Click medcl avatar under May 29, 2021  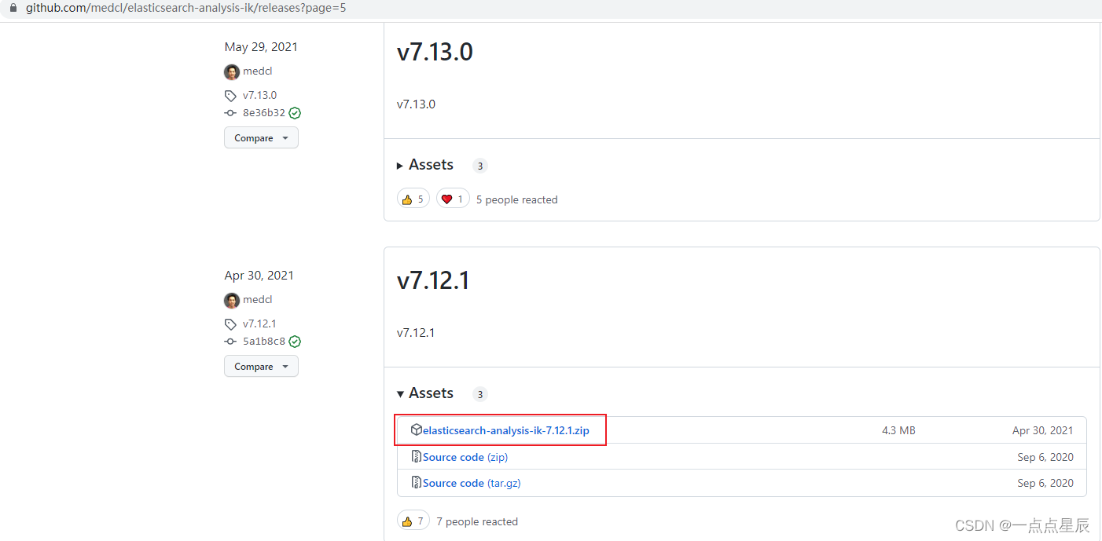click(232, 71)
